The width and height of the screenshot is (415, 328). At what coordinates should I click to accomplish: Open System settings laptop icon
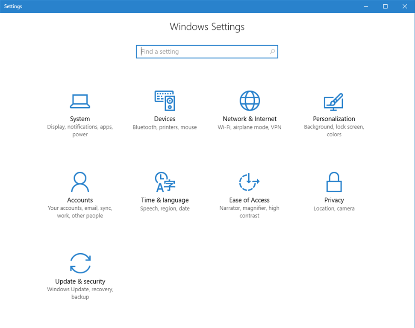coord(80,101)
